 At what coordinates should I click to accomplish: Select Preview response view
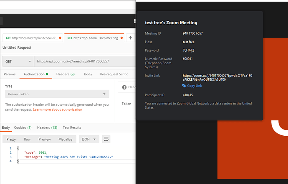point(45,139)
